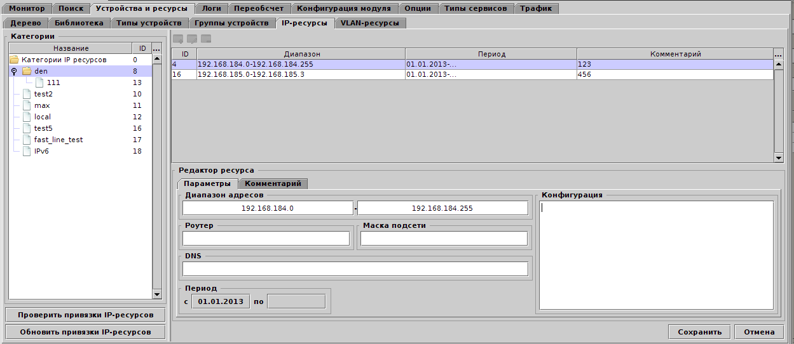
Task: Click the den folder icon
Action: click(27, 71)
